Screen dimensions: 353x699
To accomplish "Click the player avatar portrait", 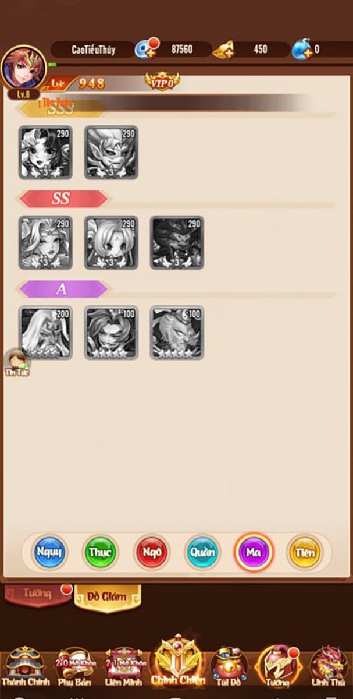I will (24, 68).
